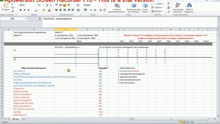
Task: Click the accounting currency format icon
Action: pos(85,10)
